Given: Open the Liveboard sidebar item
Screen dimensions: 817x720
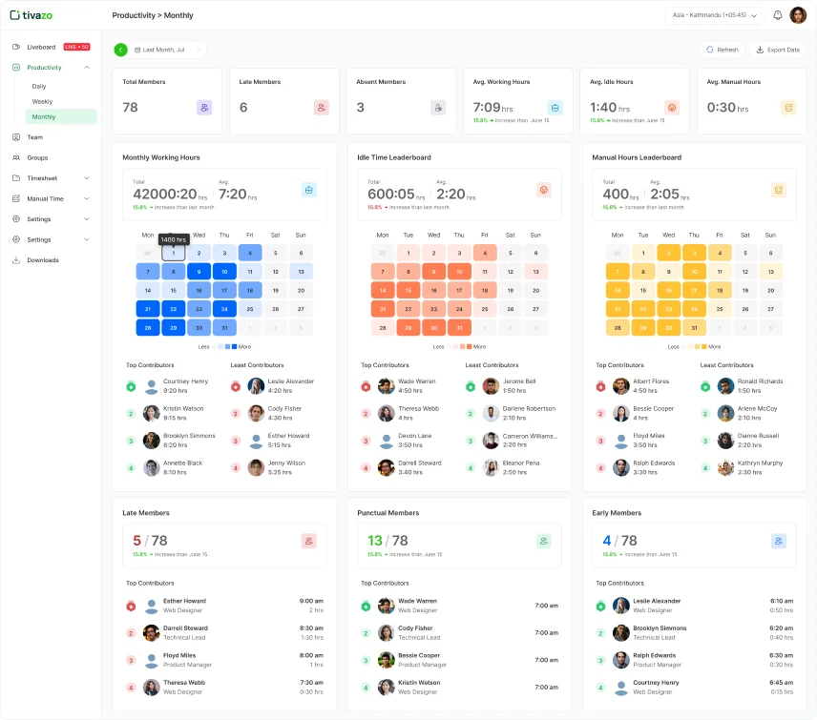Looking at the screenshot, I should 41,47.
